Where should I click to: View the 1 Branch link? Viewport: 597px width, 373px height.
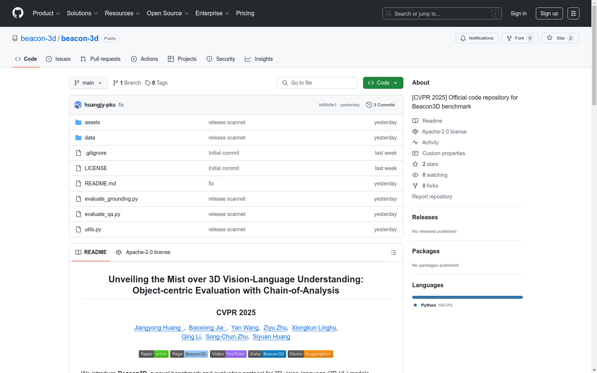127,83
